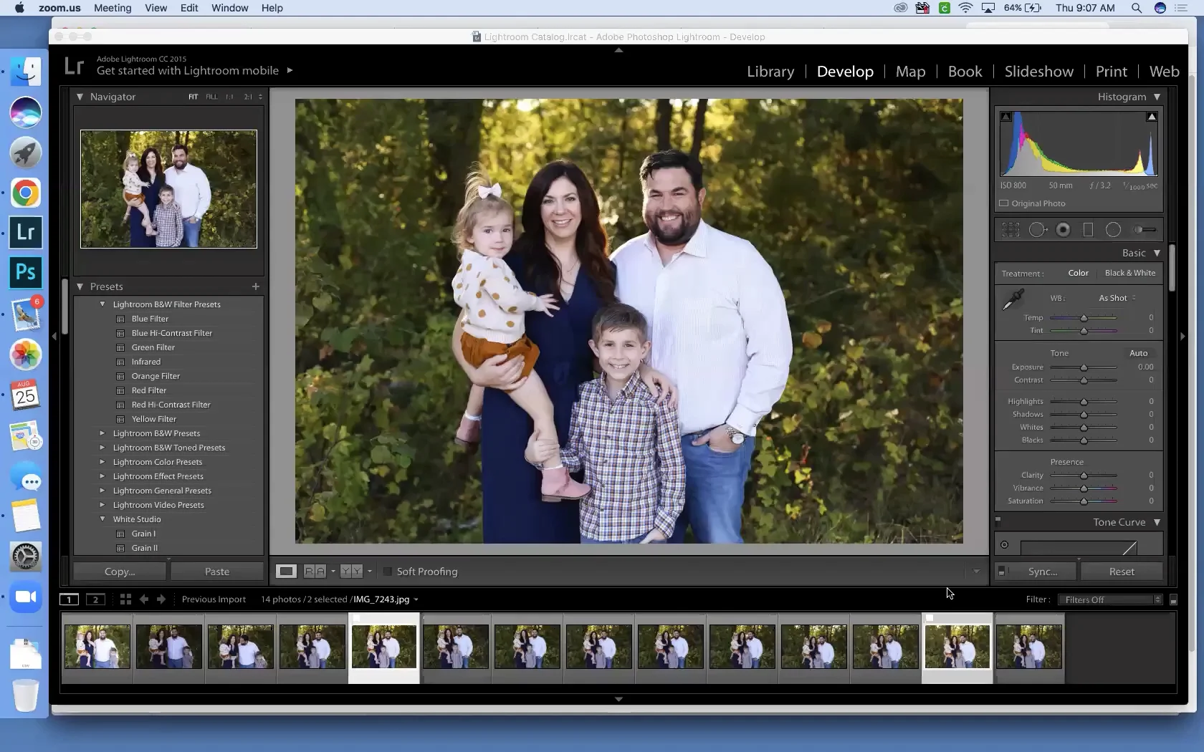Select the Crop Overlay tool
Viewport: 1204px width, 752px height.
[x=1010, y=230]
